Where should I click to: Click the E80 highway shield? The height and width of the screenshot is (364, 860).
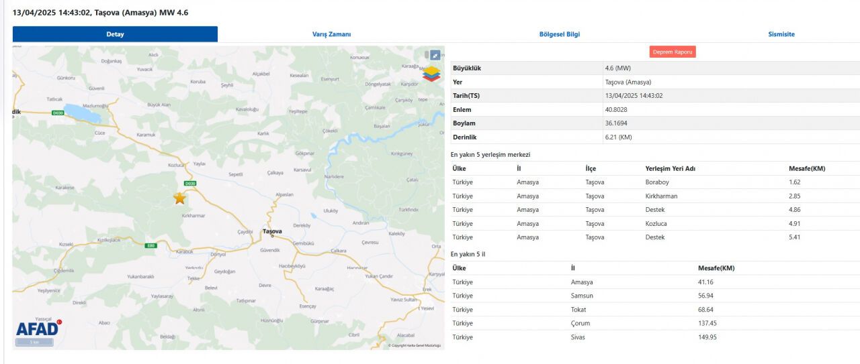tap(150, 245)
